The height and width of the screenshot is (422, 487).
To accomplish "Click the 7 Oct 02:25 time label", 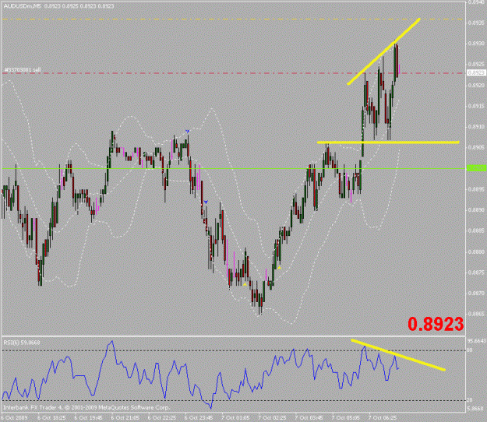I will coord(273,417).
